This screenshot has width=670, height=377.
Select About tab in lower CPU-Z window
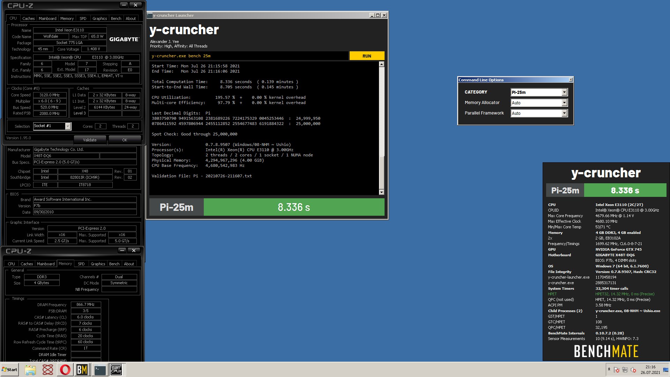click(129, 264)
